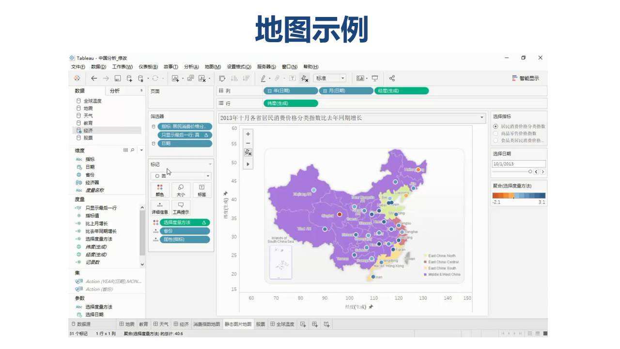
Task: Select the 商品零售价格指数 radio button
Action: click(496, 132)
